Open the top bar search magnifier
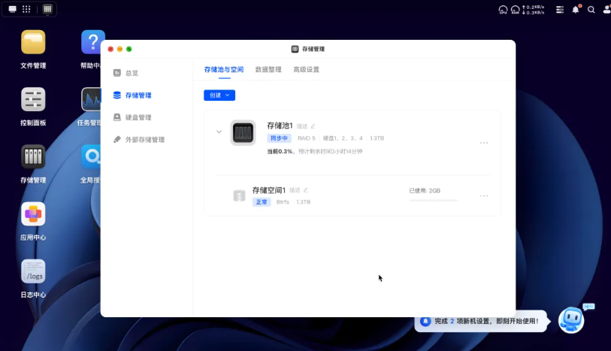611x351 pixels. pos(591,10)
